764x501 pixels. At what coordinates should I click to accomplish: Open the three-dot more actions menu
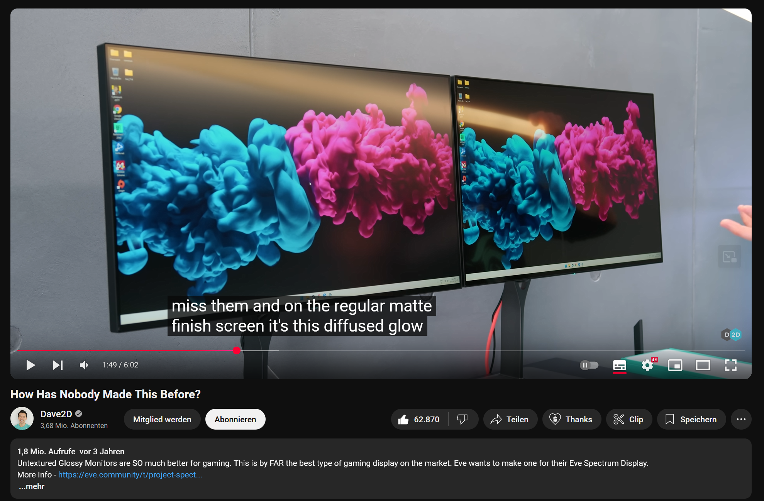741,419
